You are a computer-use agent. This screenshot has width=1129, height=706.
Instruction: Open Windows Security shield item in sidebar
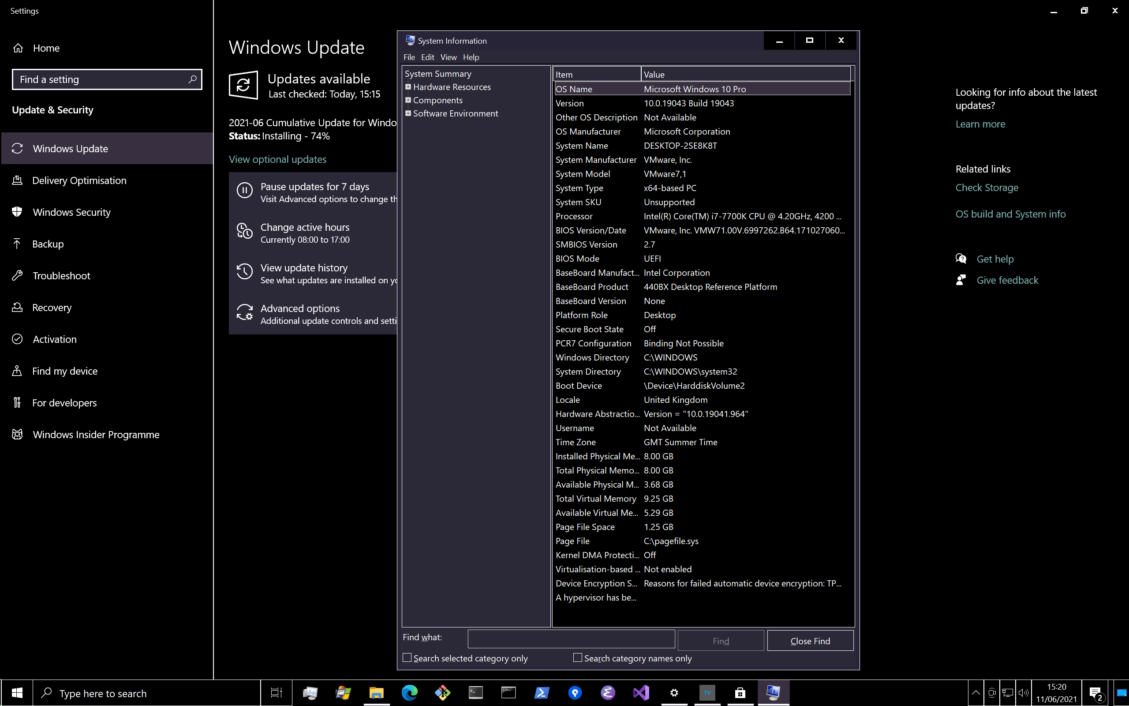pyautogui.click(x=71, y=212)
